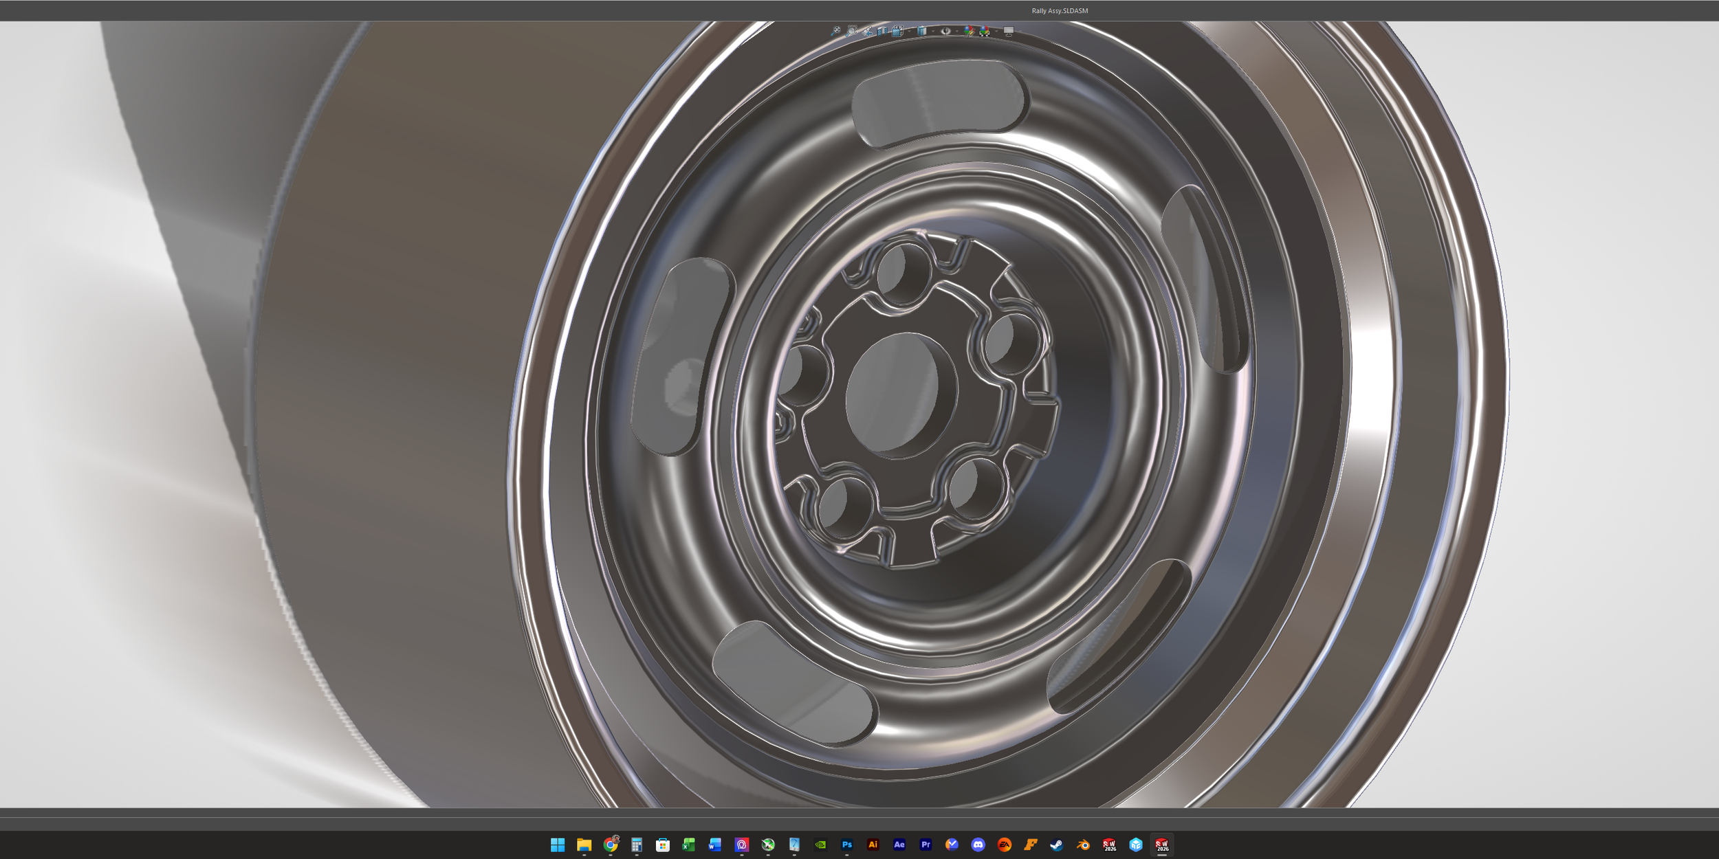
Task: Open the orange F app in taskbar
Action: (1031, 845)
